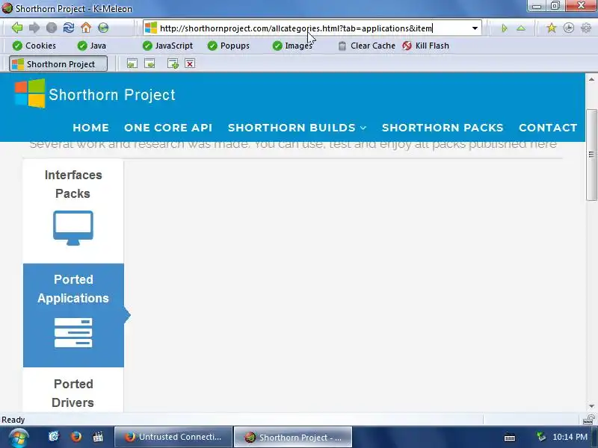This screenshot has height=448, width=598.
Task: Select the Ported Drivers category tab
Action: [73, 390]
